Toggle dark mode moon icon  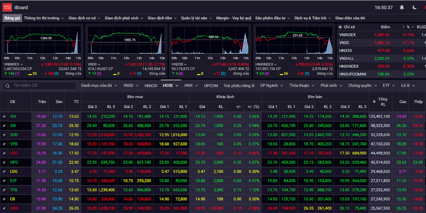[x=415, y=7]
